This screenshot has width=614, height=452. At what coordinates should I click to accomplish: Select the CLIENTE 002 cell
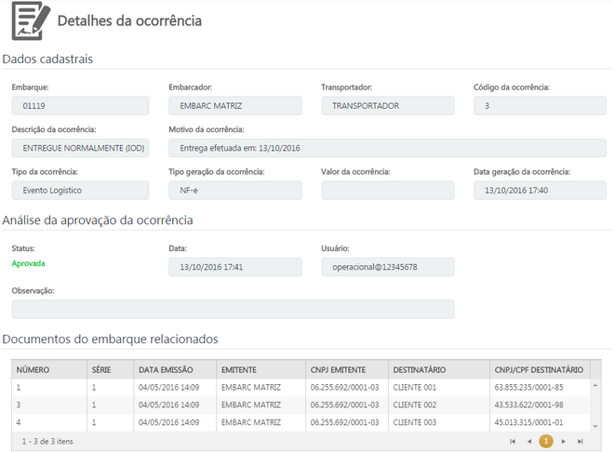coord(439,405)
